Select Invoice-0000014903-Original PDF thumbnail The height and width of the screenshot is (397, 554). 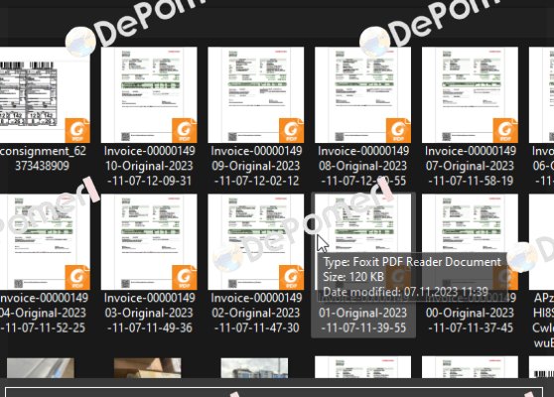[149, 242]
